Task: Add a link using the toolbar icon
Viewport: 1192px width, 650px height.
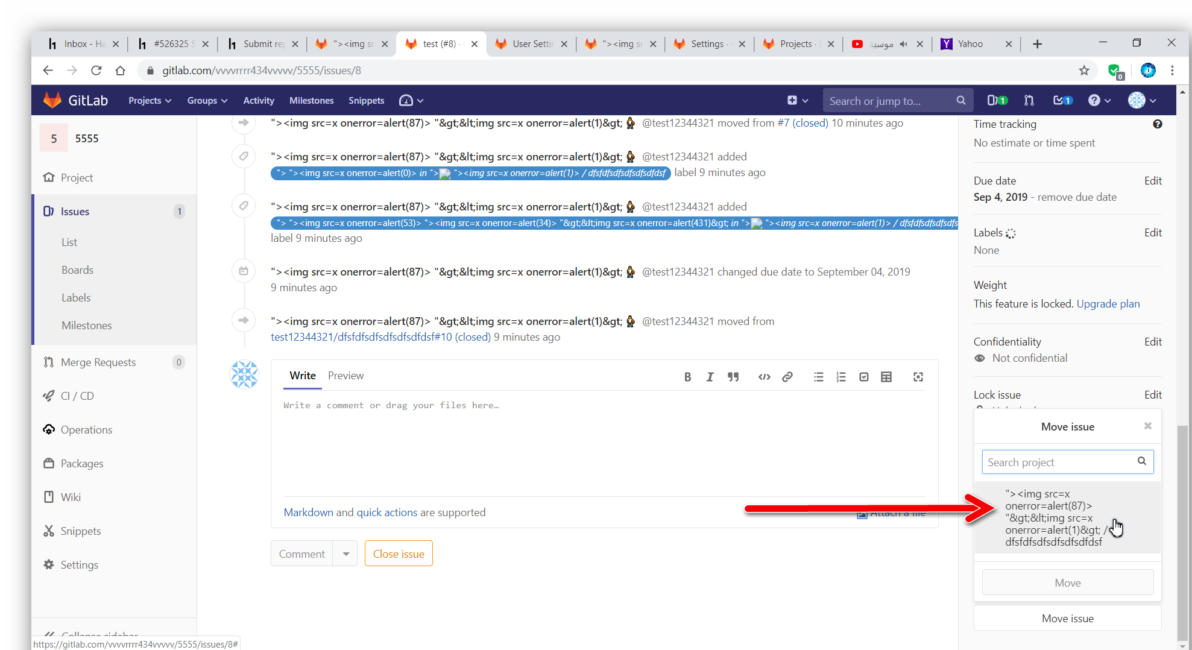Action: 787,377
